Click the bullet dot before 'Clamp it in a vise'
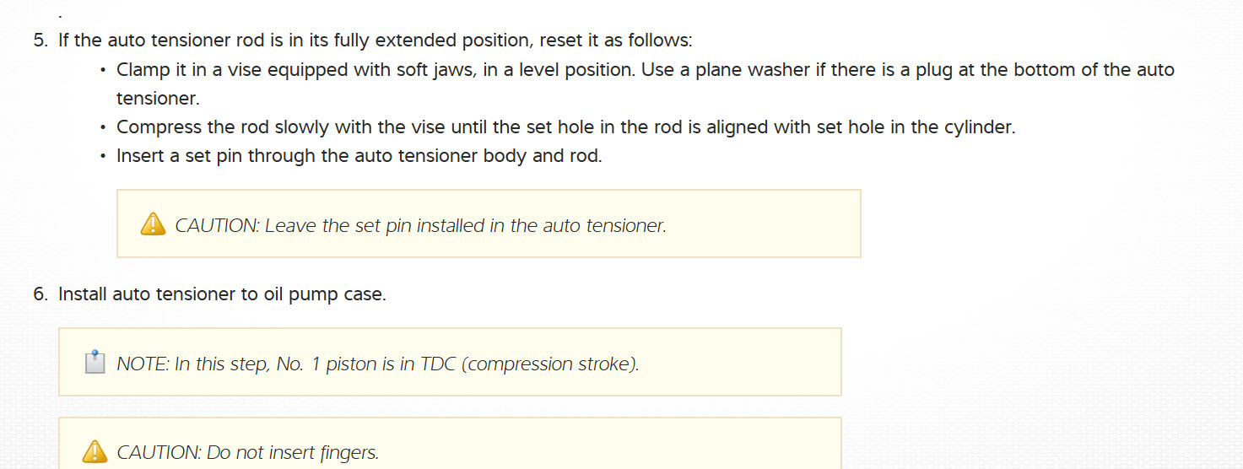 [103, 70]
